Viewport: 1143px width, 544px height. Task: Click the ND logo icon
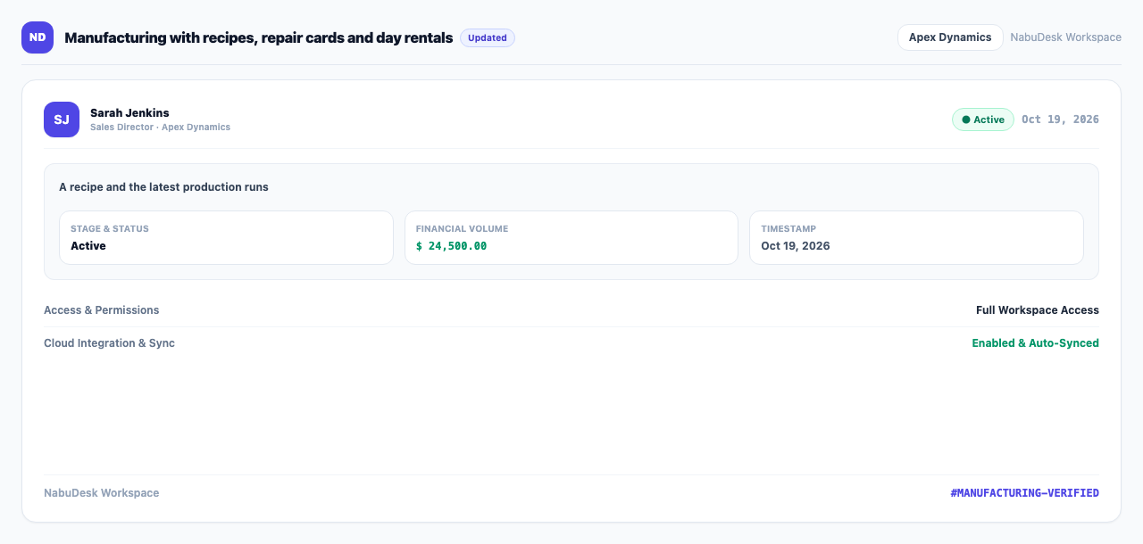coord(38,37)
